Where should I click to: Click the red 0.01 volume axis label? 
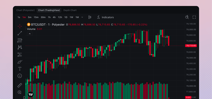(188, 97)
